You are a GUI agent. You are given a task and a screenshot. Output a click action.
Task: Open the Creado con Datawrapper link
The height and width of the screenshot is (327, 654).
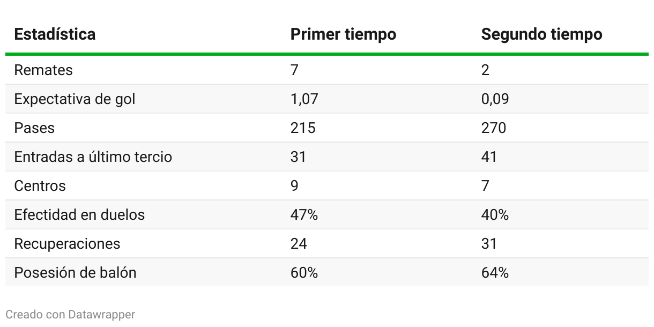pyautogui.click(x=70, y=314)
